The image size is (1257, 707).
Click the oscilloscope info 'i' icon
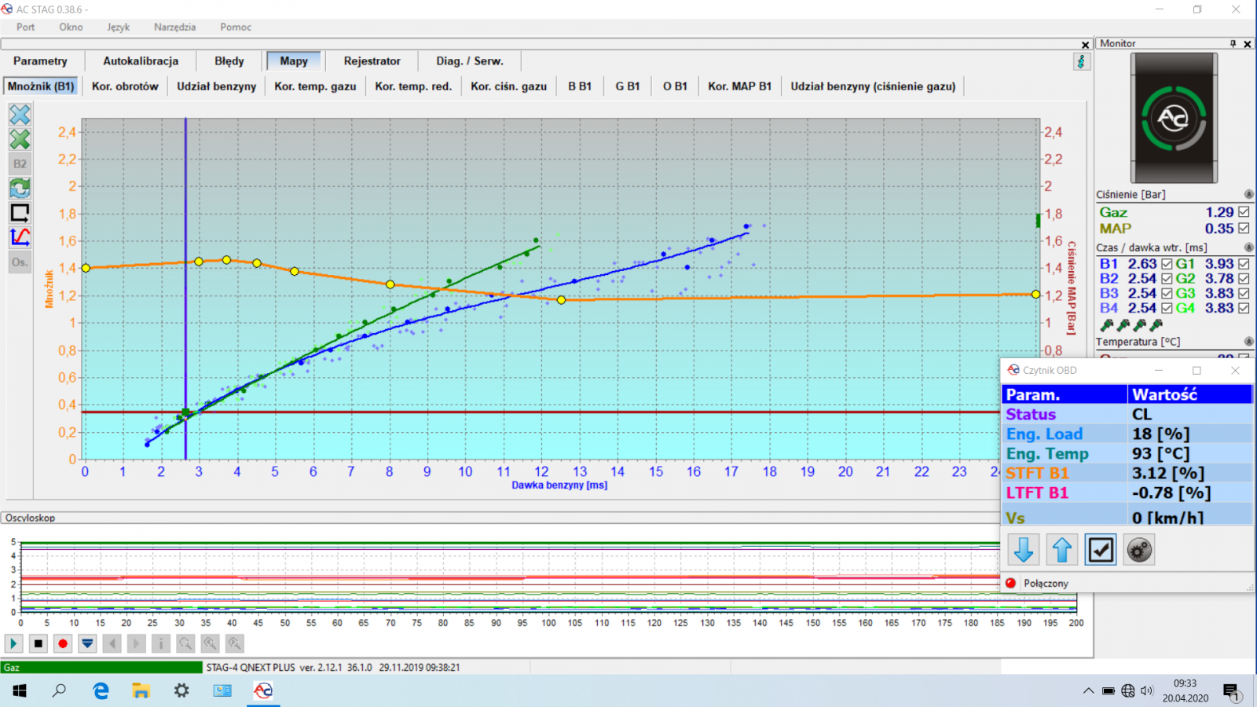click(160, 643)
